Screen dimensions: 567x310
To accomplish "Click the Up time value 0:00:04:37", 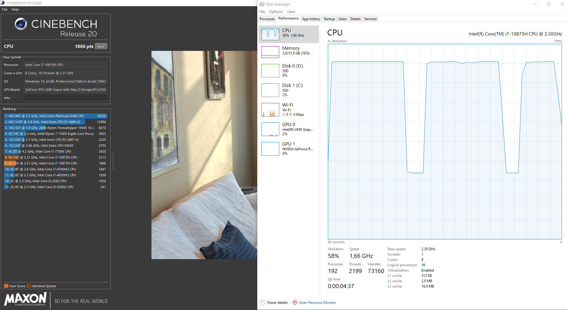I will (x=341, y=286).
